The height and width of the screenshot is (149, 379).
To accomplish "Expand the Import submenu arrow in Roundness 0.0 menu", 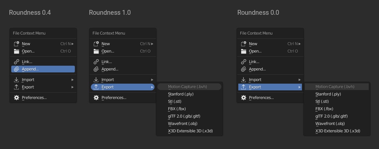I will pyautogui.click(x=299, y=80).
